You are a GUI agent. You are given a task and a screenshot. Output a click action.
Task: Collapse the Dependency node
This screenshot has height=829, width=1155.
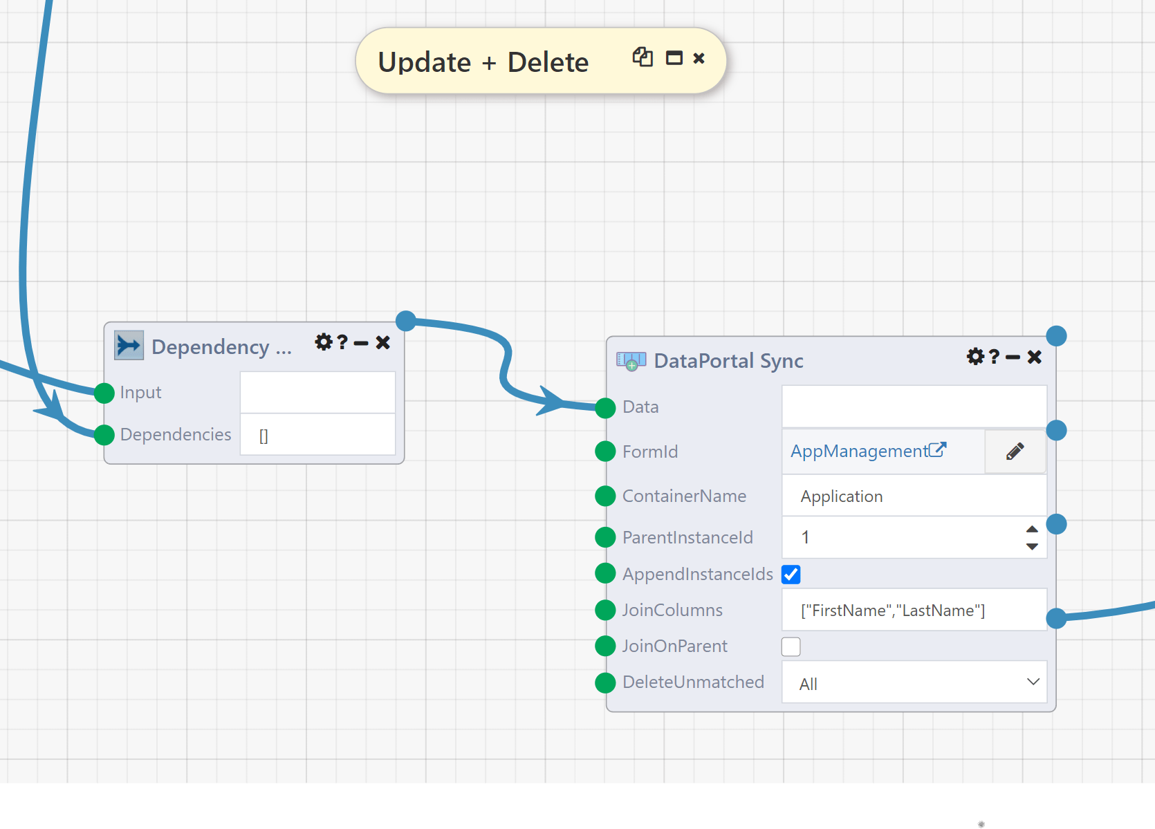(x=362, y=342)
